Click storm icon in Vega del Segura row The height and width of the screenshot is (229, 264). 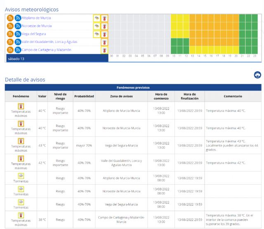(97, 34)
